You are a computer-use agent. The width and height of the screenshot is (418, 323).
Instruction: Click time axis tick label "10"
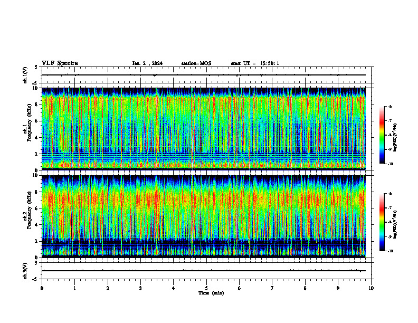point(371,288)
